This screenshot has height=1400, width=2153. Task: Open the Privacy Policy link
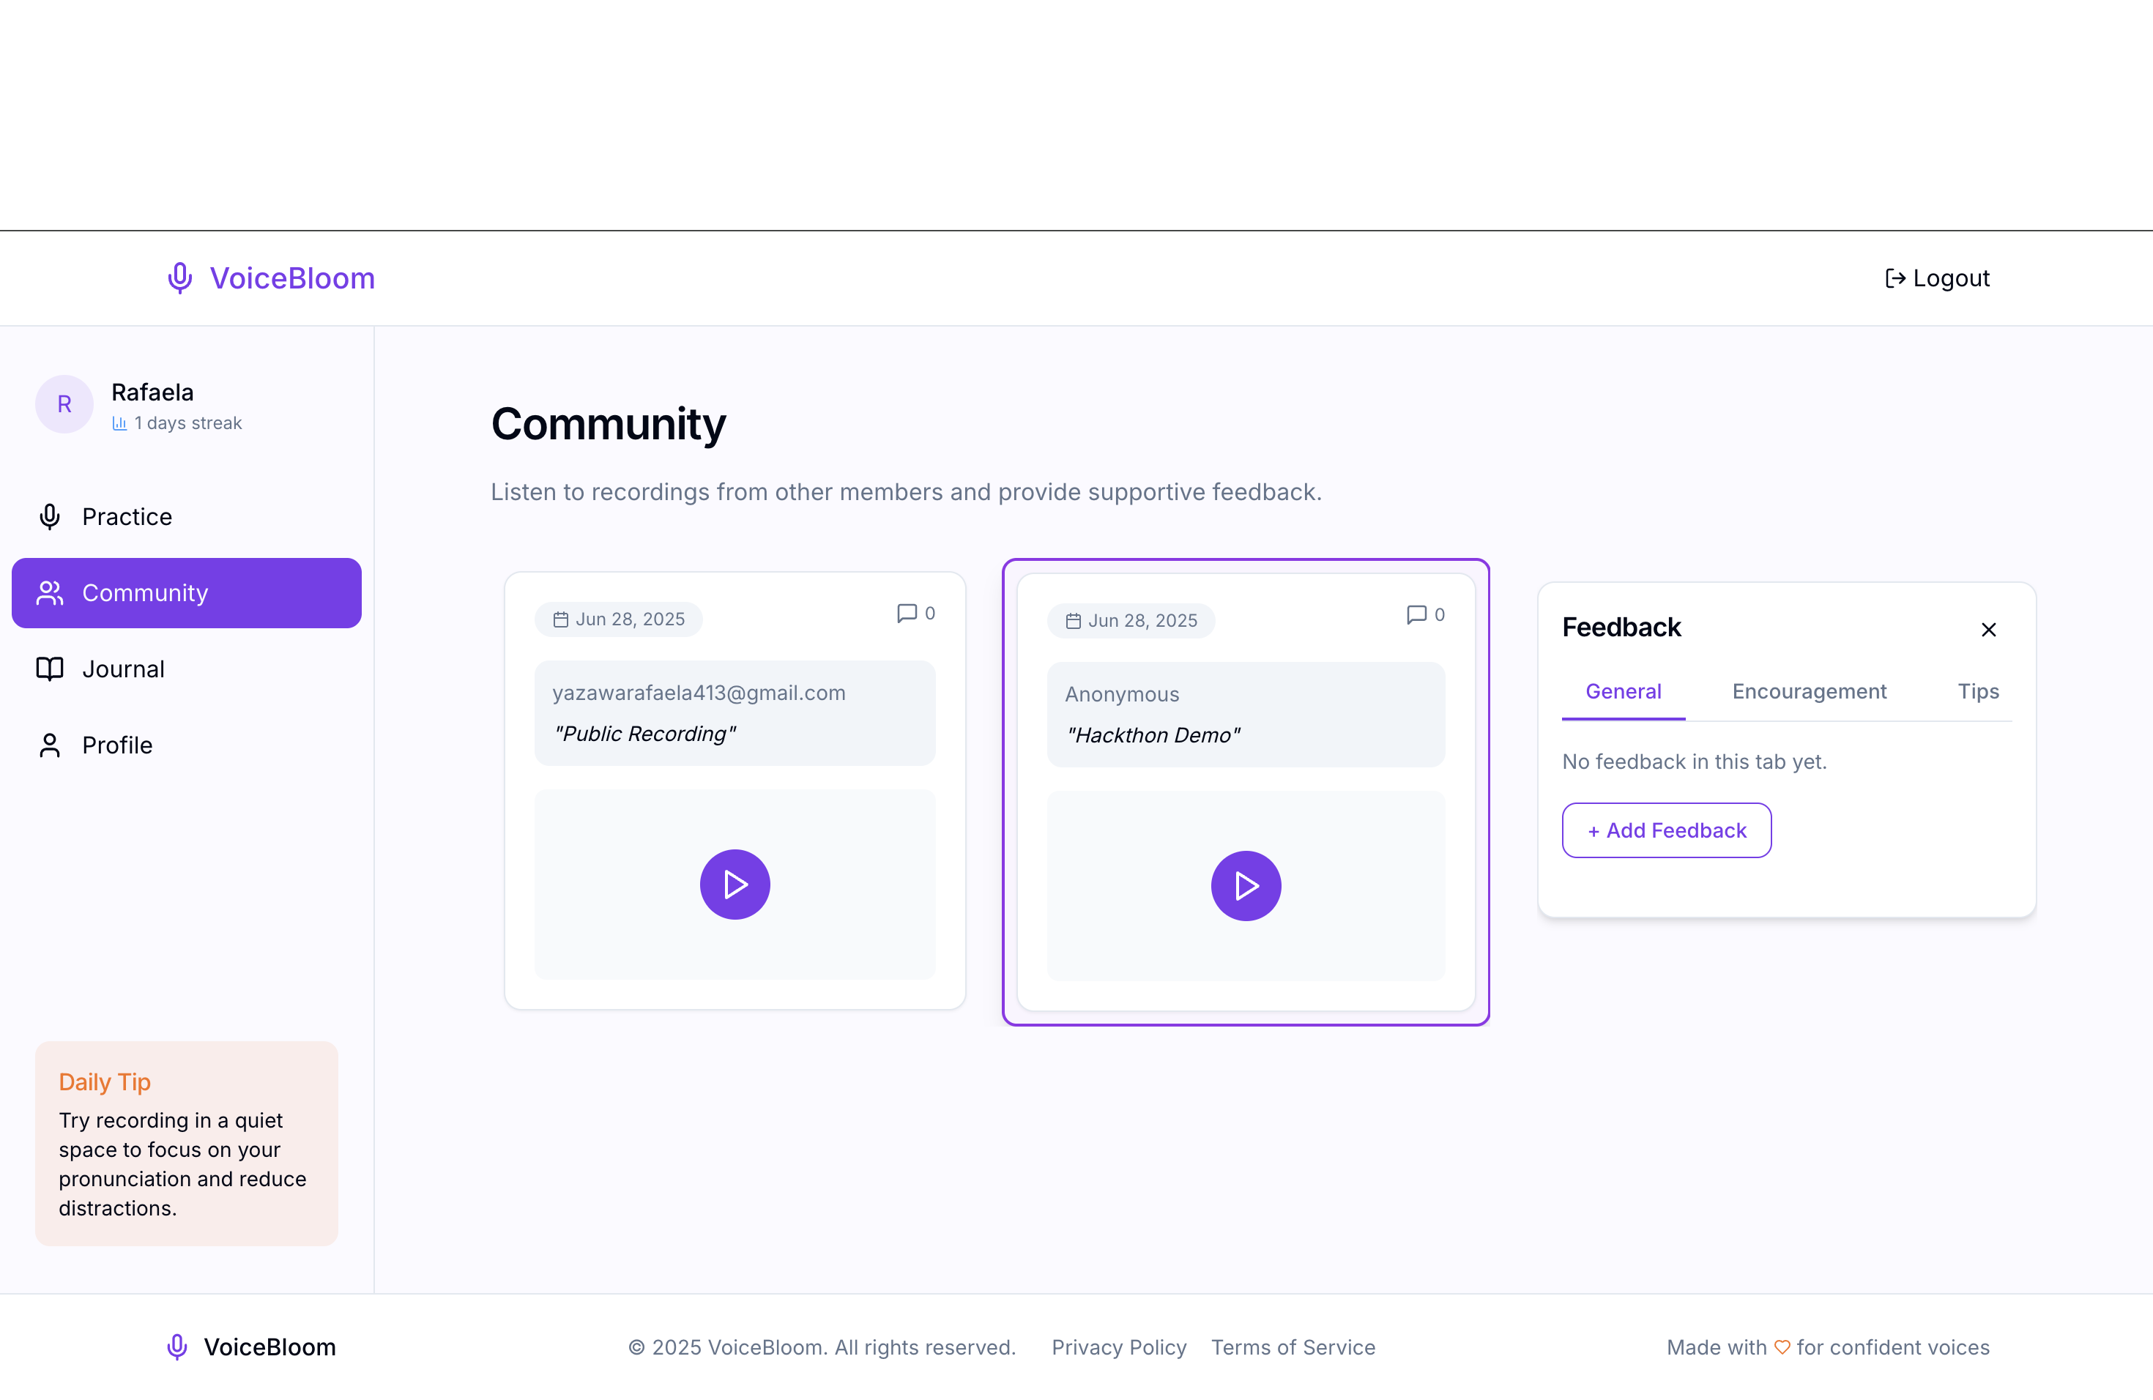pos(1119,1347)
